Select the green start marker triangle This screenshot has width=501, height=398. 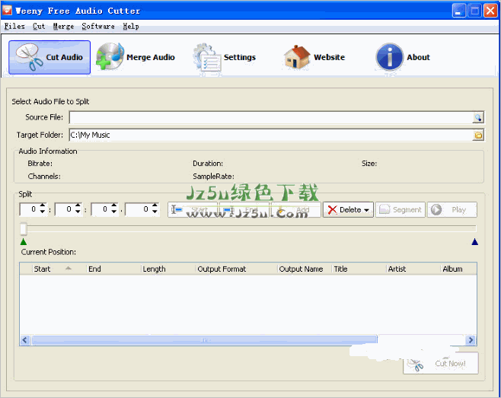tap(24, 242)
